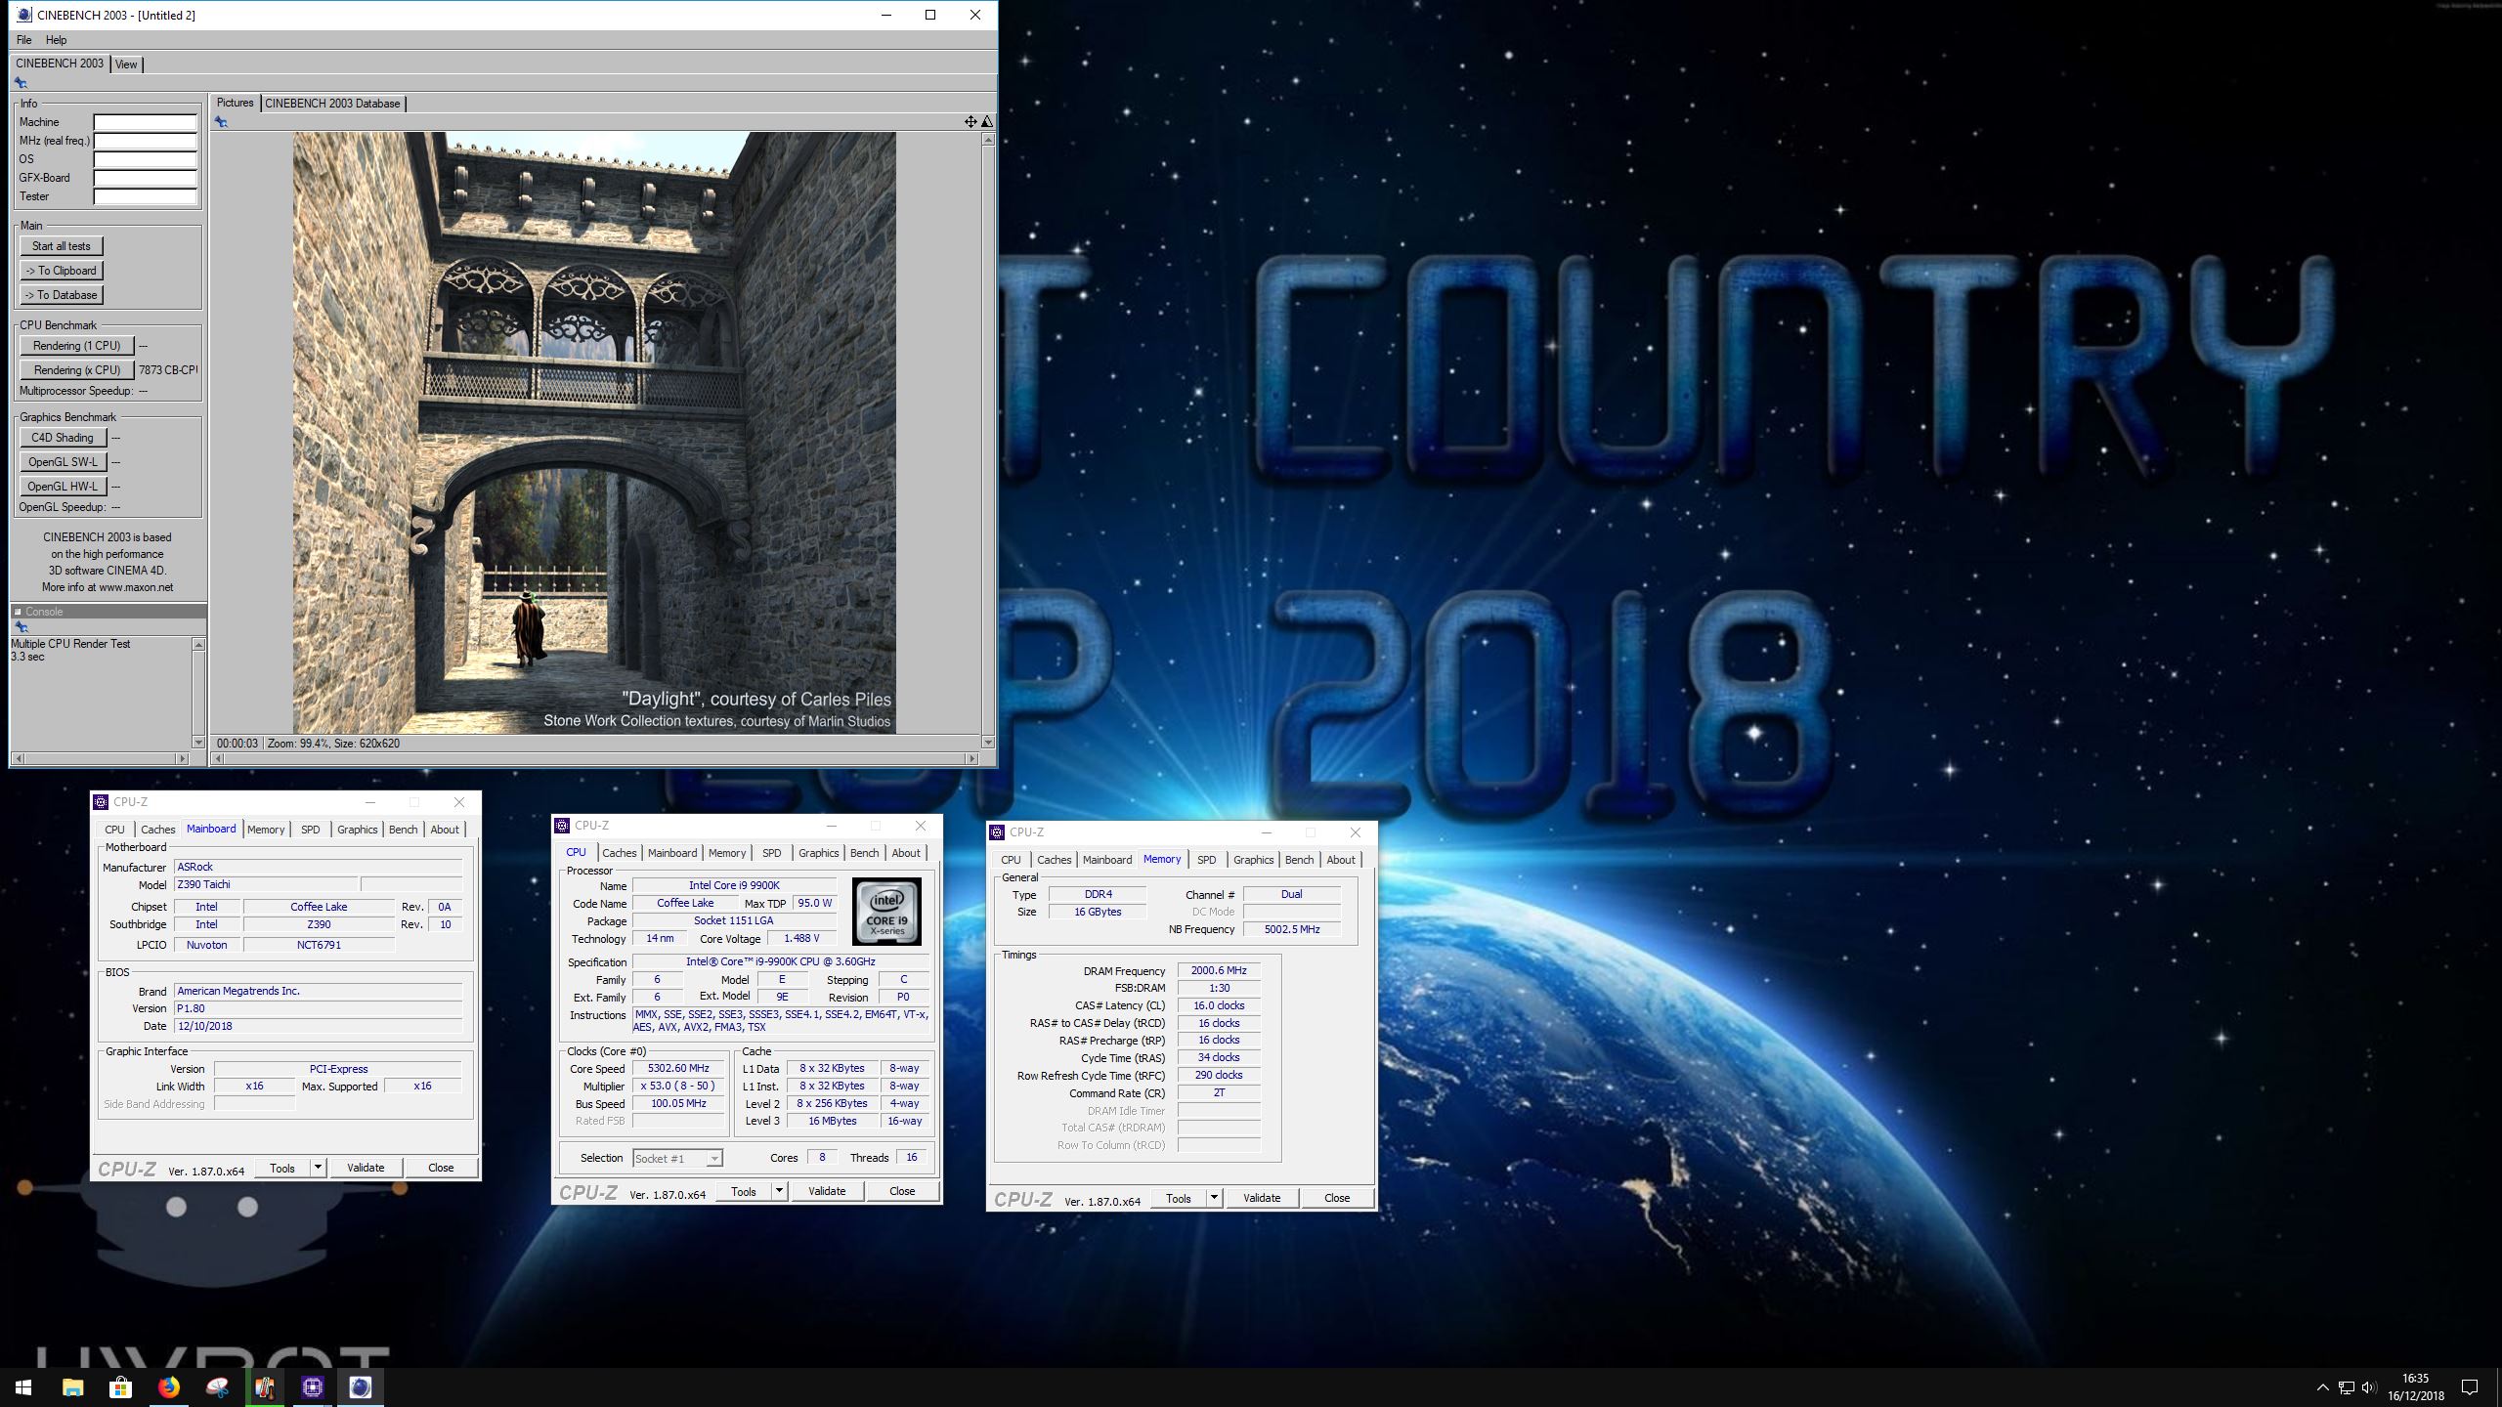Open the volume control tray icon
Image resolution: width=2502 pixels, height=1407 pixels.
(x=2369, y=1387)
